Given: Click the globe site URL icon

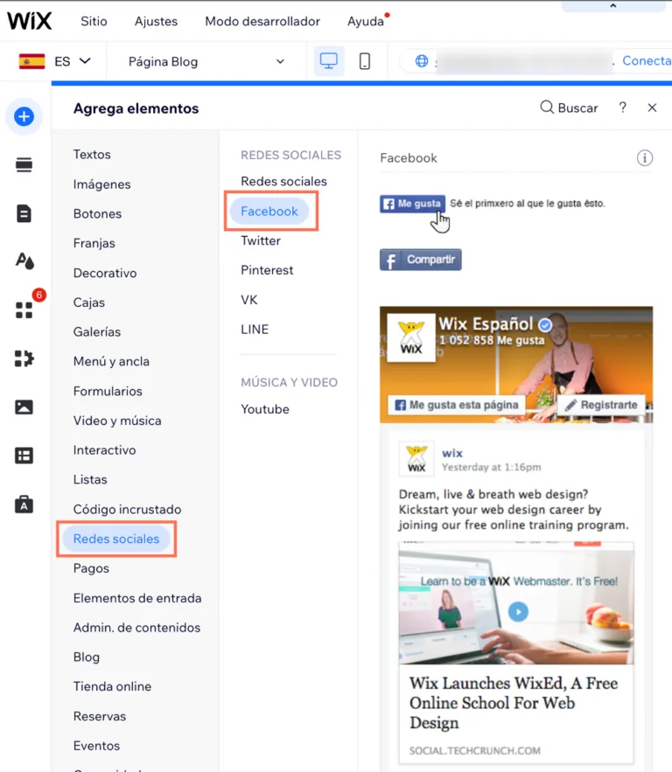Looking at the screenshot, I should 422,61.
